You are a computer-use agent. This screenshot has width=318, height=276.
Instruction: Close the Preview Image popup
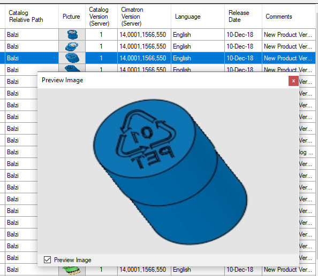click(x=293, y=81)
